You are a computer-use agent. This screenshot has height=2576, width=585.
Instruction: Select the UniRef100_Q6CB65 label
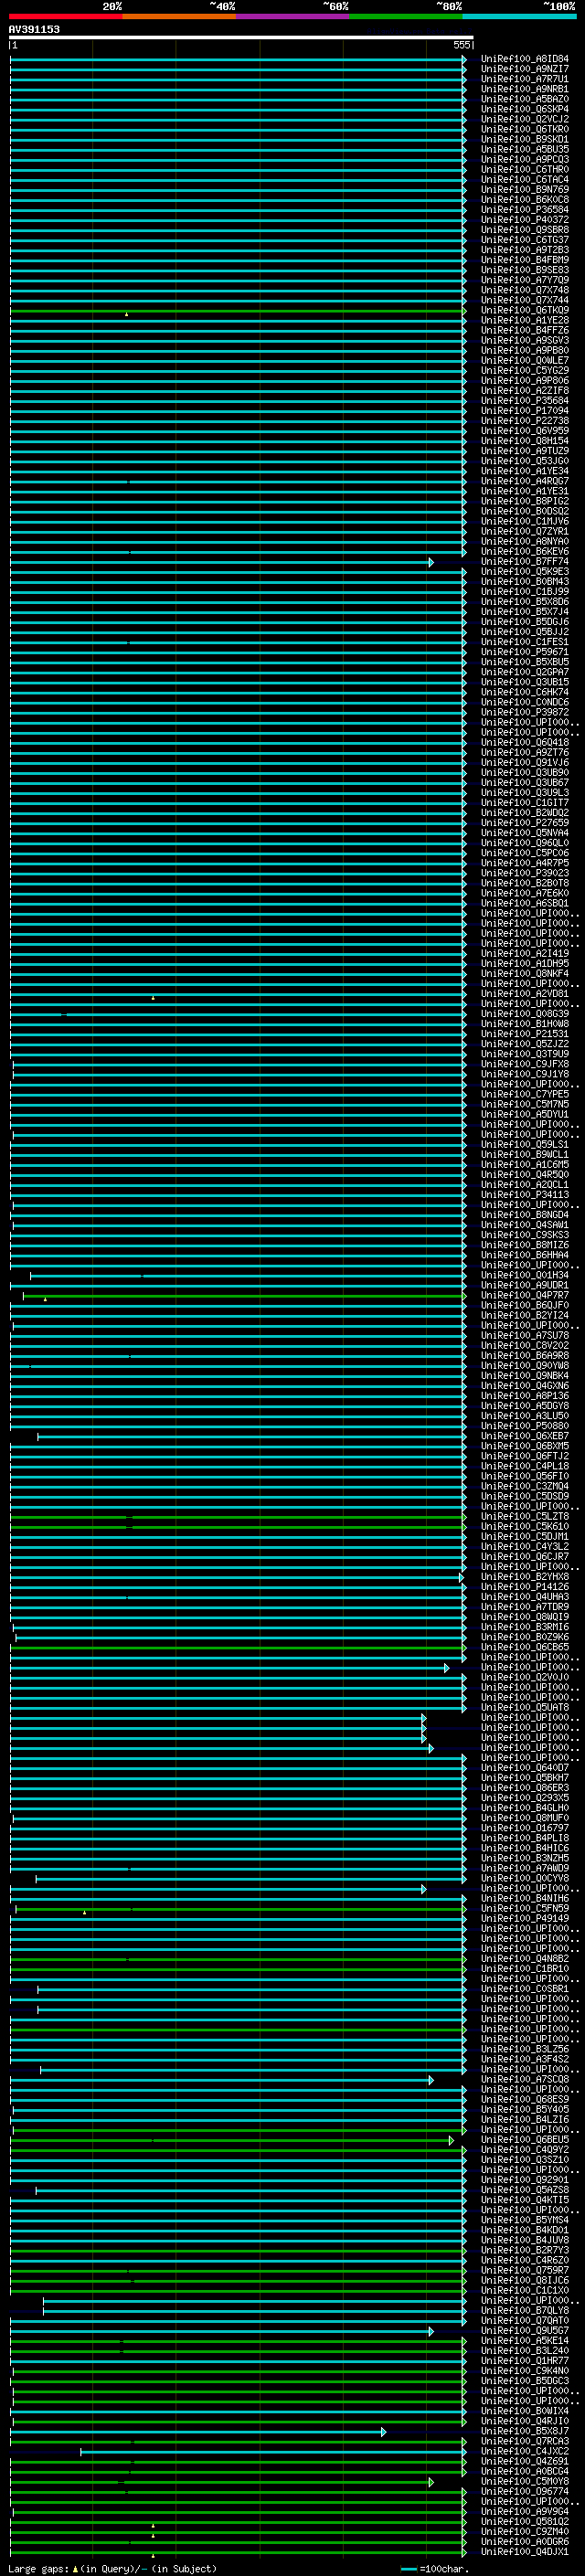(x=524, y=1647)
